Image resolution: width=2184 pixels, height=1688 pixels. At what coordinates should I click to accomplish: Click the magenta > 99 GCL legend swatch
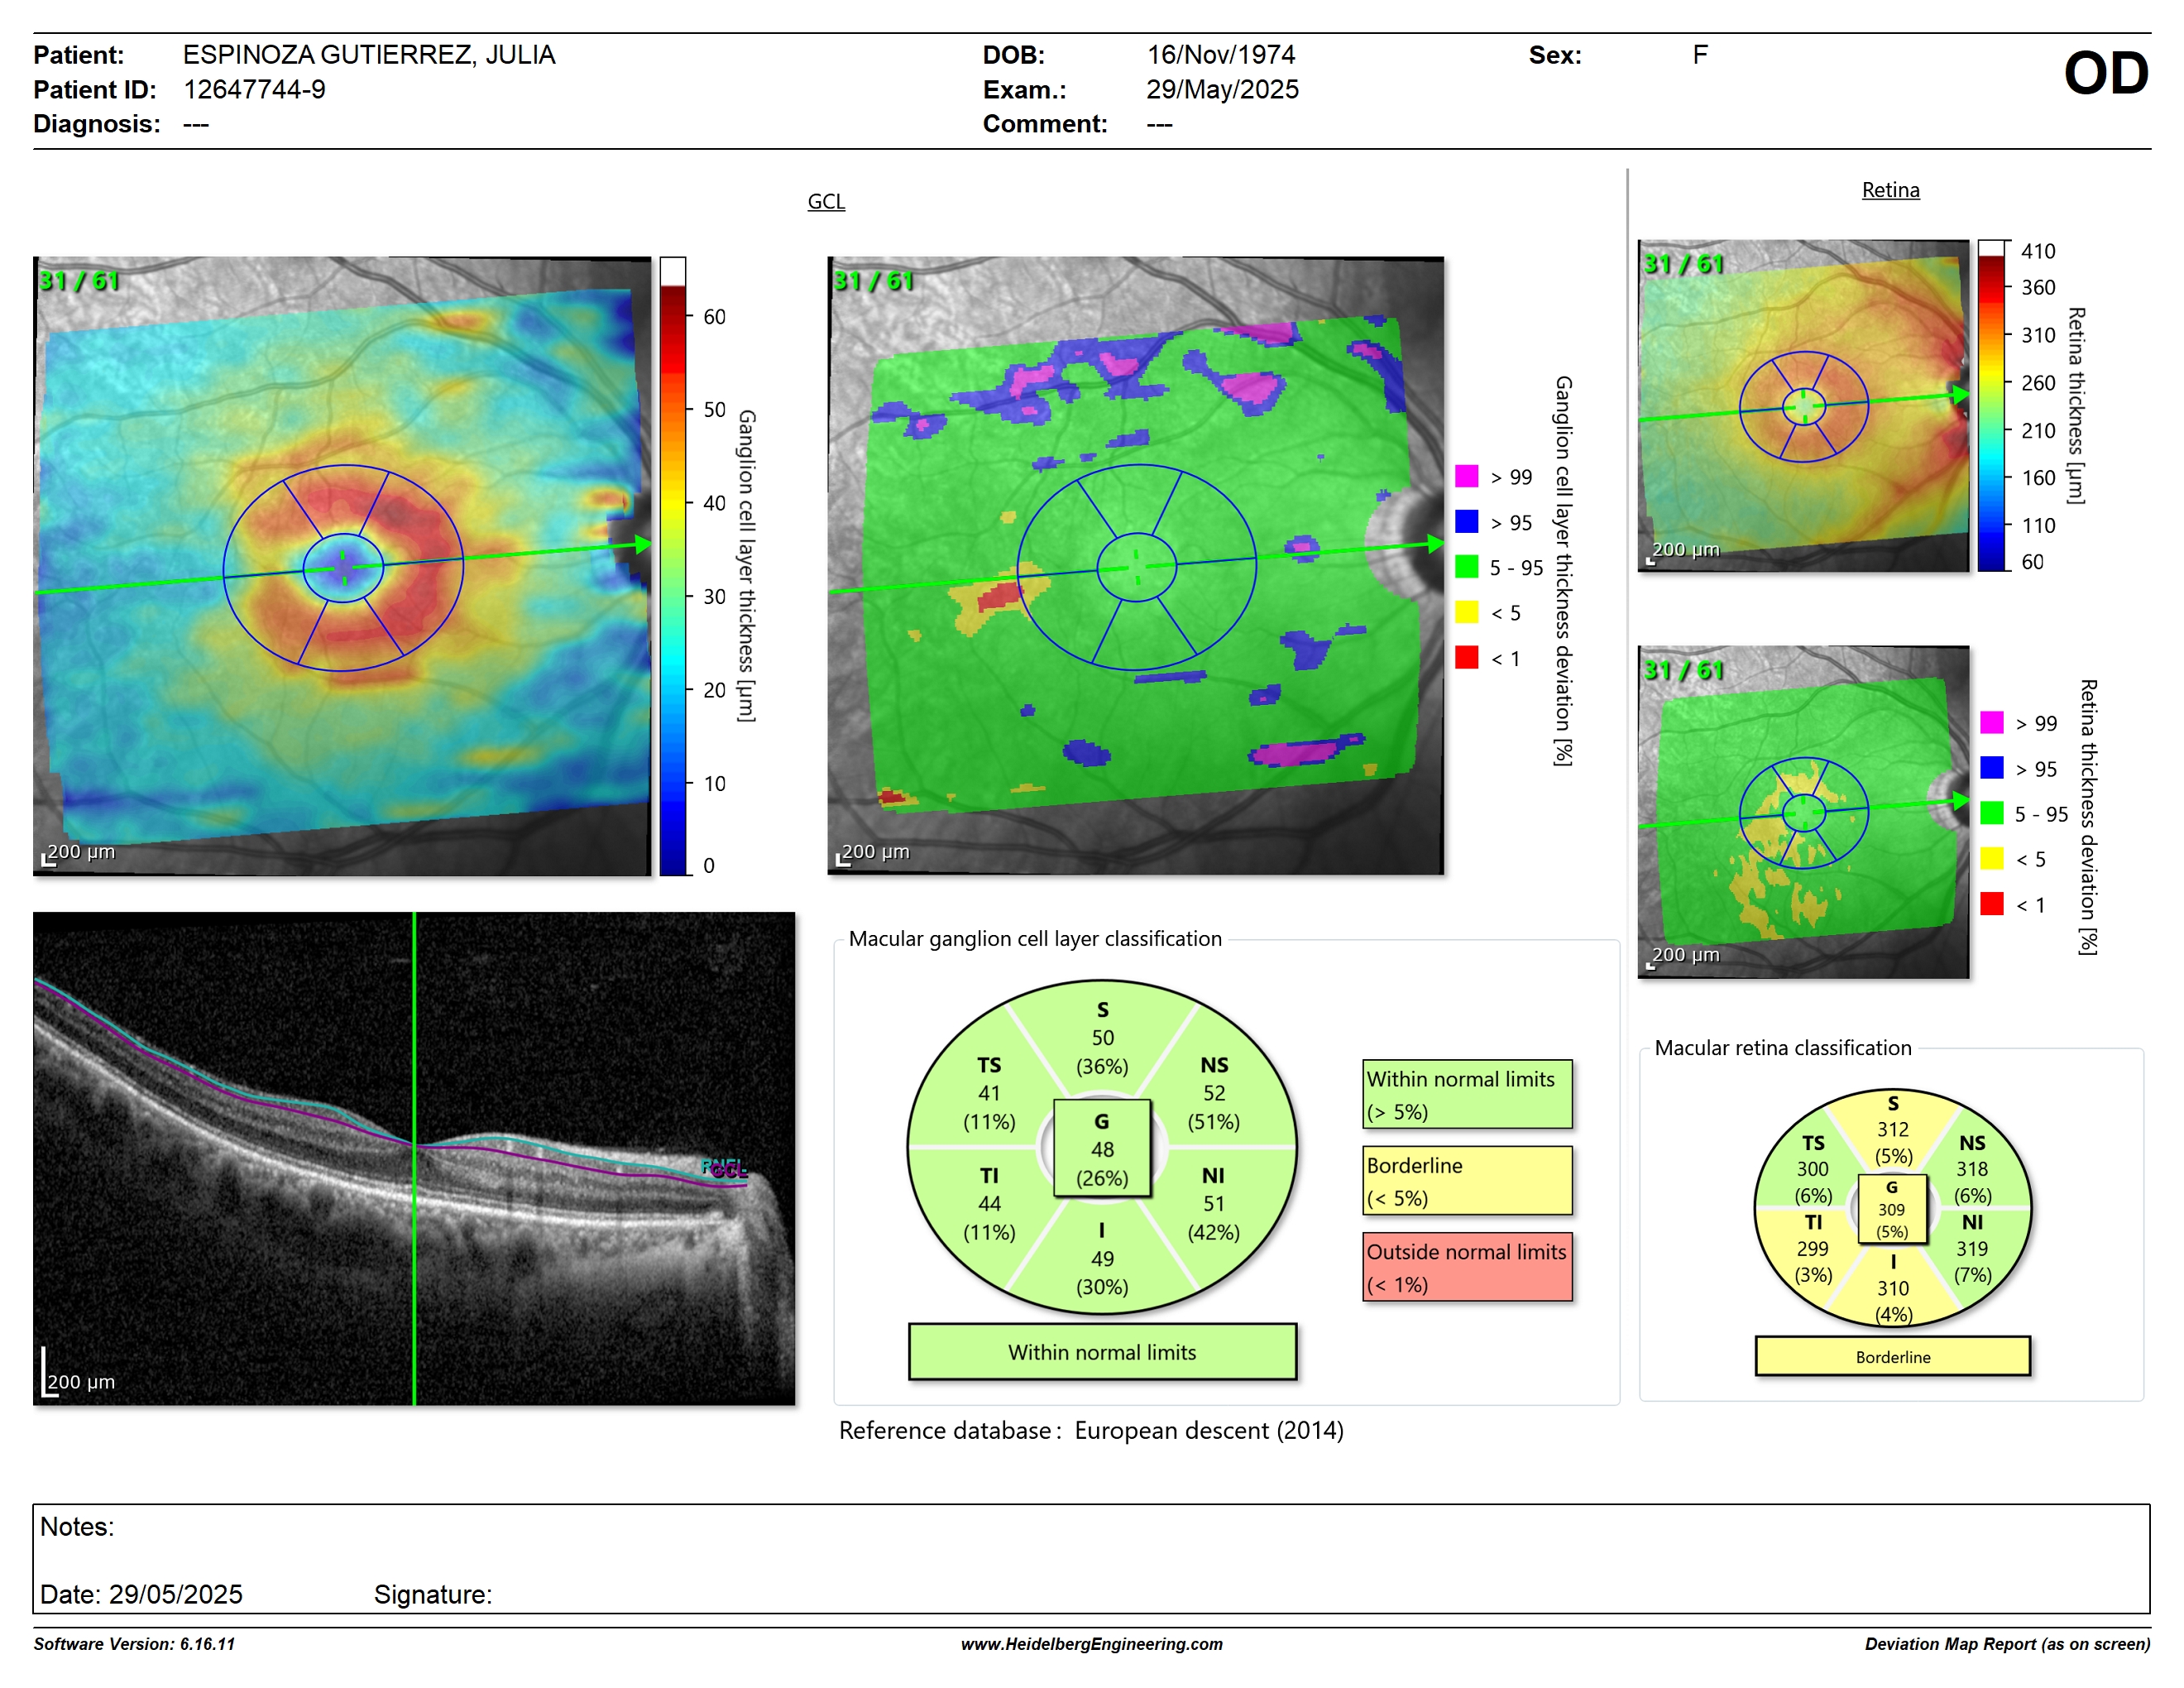pyautogui.click(x=1466, y=476)
